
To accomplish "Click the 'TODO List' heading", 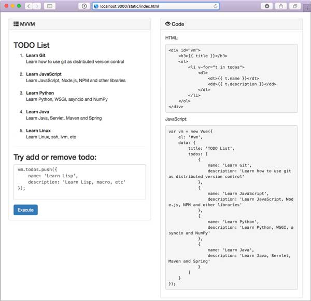I will coord(32,45).
